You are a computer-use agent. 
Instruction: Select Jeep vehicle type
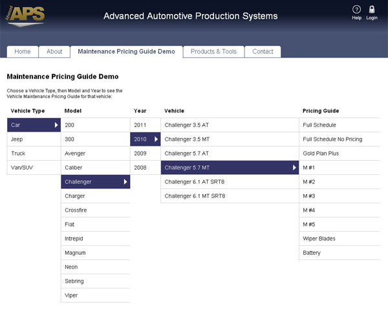coord(34,139)
